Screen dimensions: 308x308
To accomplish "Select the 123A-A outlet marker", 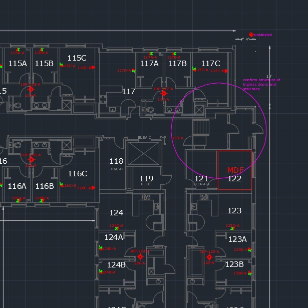I will pos(249,250).
